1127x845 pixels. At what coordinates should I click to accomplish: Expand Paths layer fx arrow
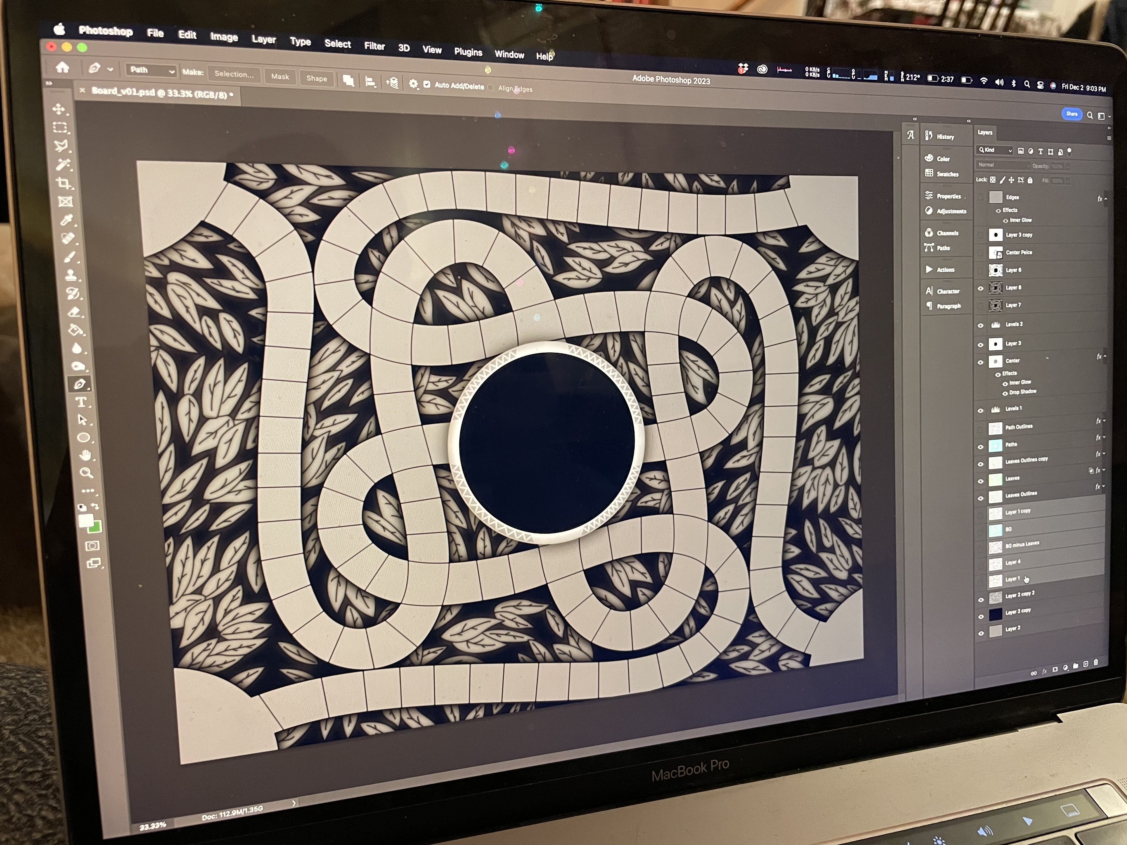tap(1104, 438)
